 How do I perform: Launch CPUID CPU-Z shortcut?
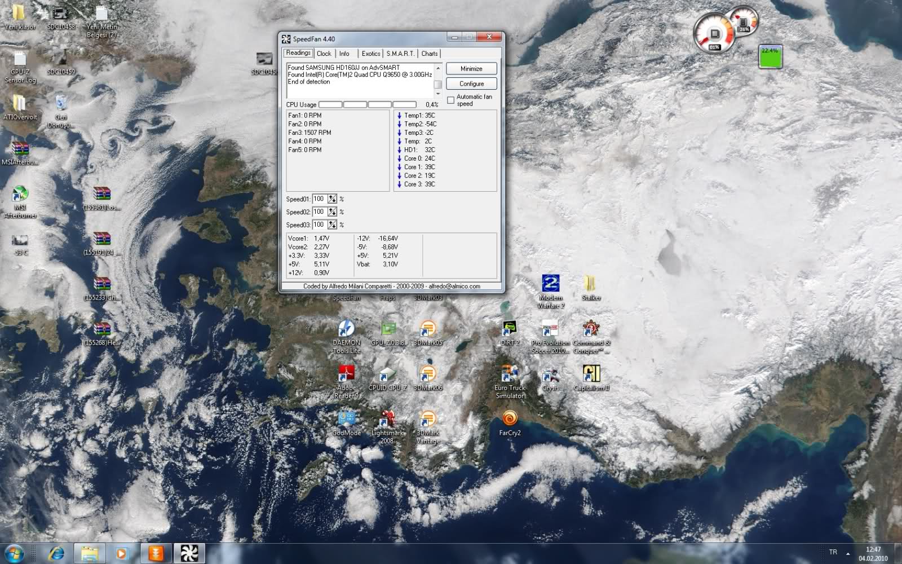pos(387,378)
